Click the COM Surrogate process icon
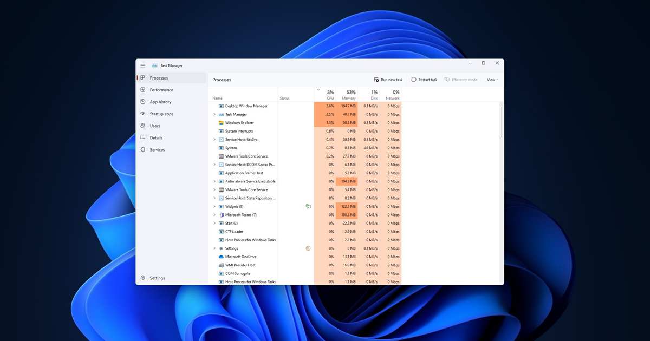 (x=221, y=273)
